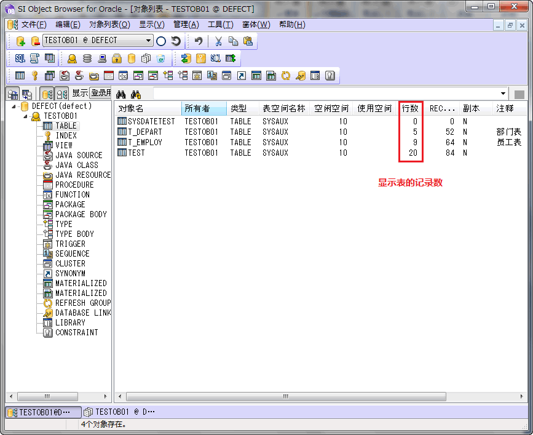Click the computer session toolbar icon
The image size is (533, 435).
click(102, 58)
